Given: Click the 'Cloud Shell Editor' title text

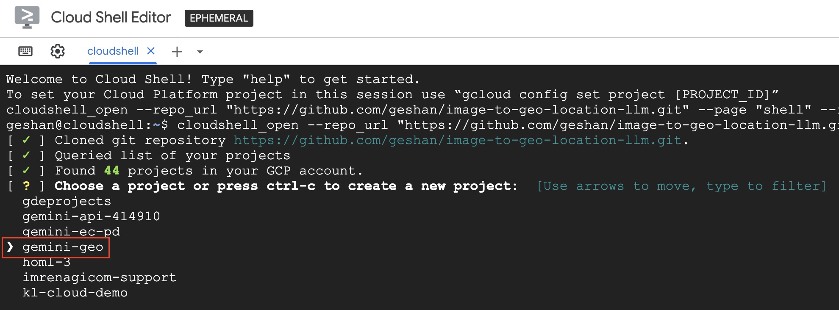Looking at the screenshot, I should tap(111, 18).
